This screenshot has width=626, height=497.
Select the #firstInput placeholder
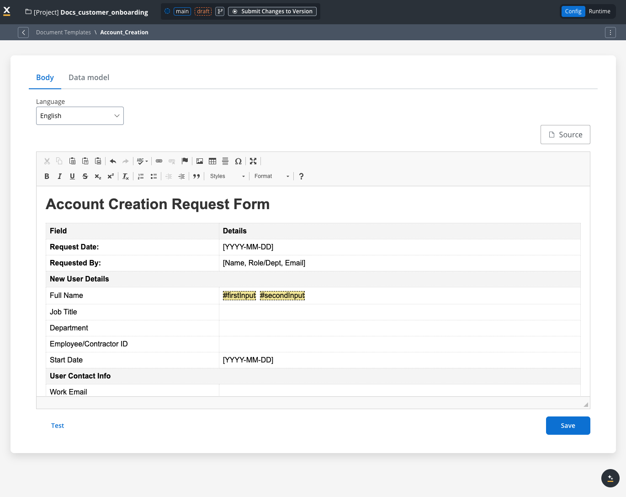point(239,296)
